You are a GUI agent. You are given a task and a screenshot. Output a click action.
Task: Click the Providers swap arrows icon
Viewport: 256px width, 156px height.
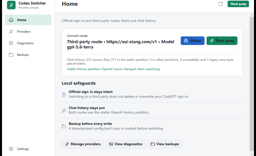(11, 31)
